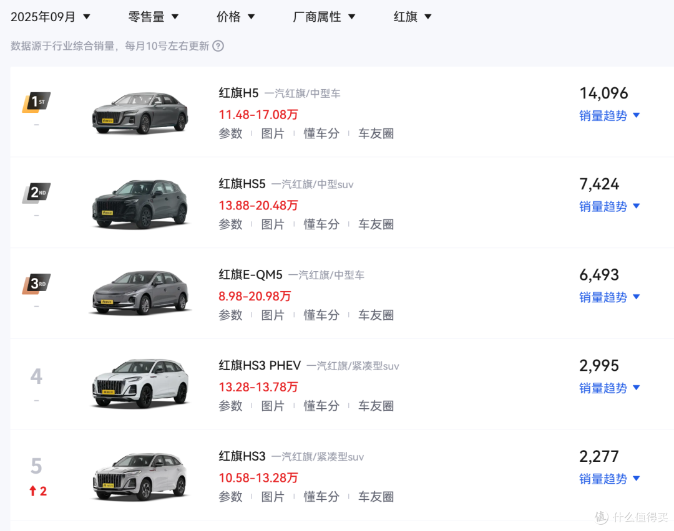Open 图片 for 红旗E-QM5
Image resolution: width=674 pixels, height=531 pixels.
[x=273, y=315]
